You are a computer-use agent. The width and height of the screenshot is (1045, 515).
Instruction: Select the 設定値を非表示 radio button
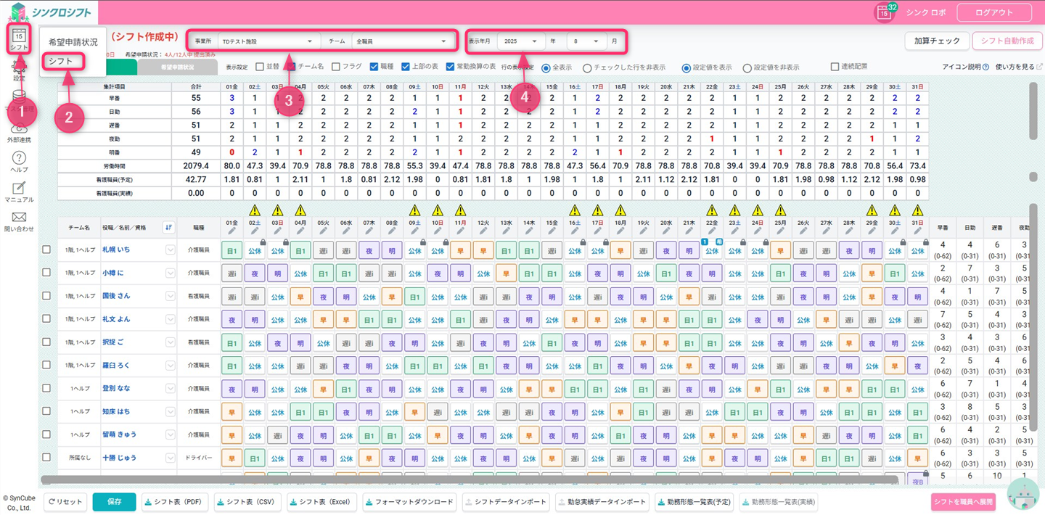pos(747,67)
